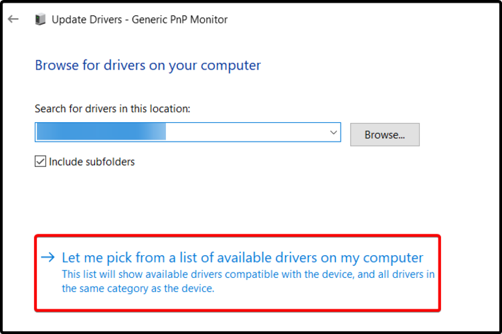Click the Include subfolders label text
This screenshot has width=502, height=334.
pos(92,162)
